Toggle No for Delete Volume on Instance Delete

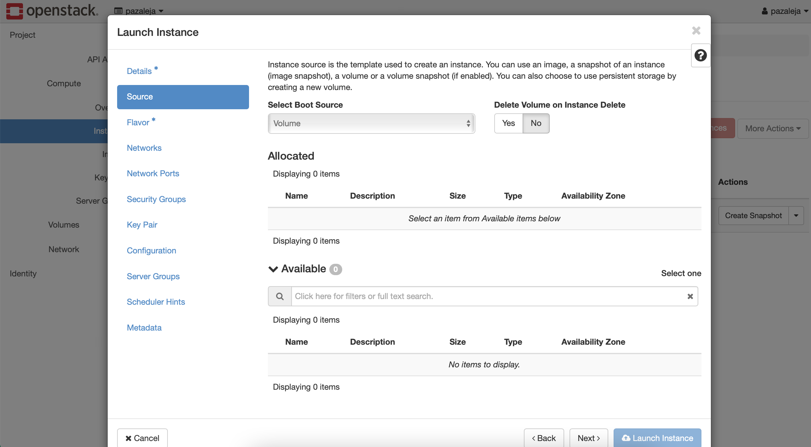(535, 123)
